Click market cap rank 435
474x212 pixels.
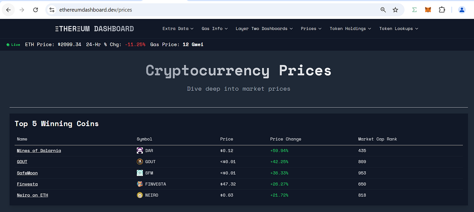pos(362,150)
